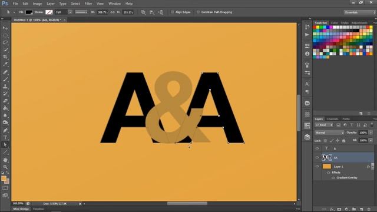Select the History Brush tool

click(5, 94)
